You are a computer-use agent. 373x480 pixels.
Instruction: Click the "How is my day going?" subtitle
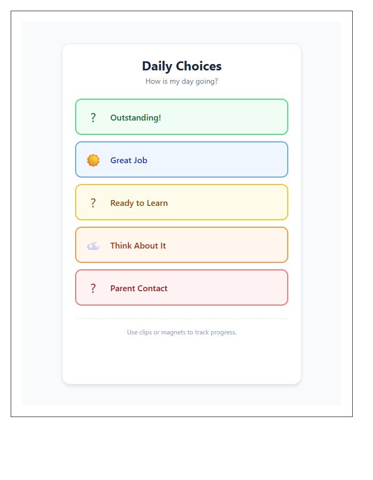point(182,81)
